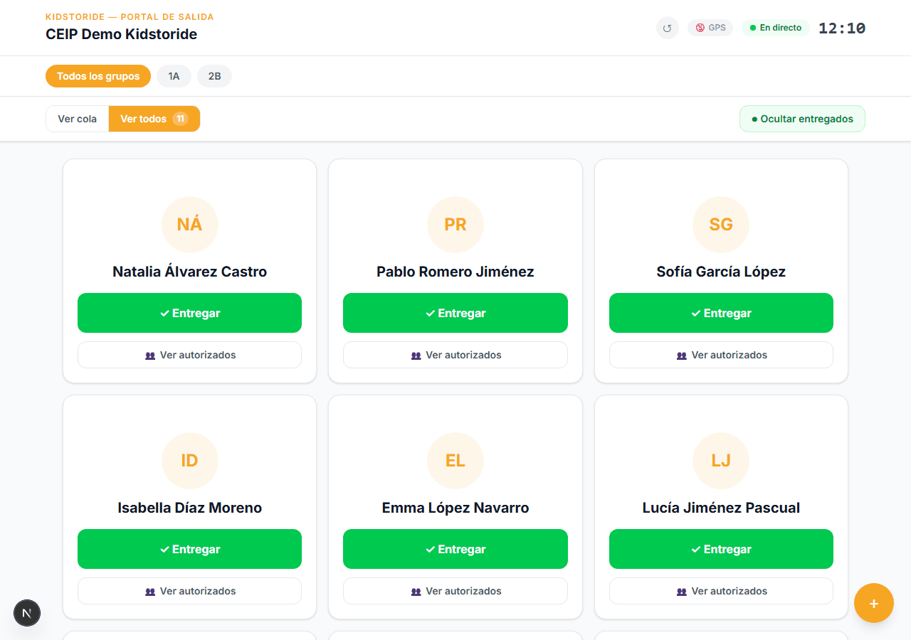
Task: Entregar Isabella Díaz Moreno
Action: pyautogui.click(x=189, y=549)
